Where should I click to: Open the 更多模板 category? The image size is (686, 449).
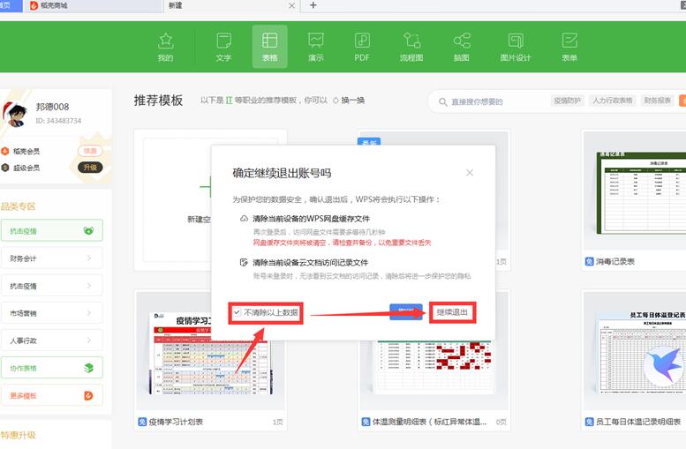51,396
